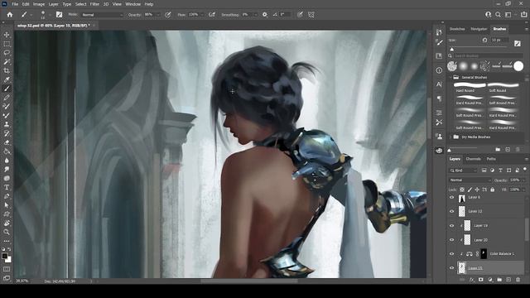The width and height of the screenshot is (530, 298).
Task: Open the Window menu
Action: click(x=132, y=4)
